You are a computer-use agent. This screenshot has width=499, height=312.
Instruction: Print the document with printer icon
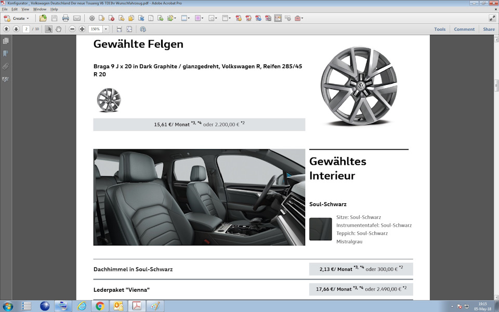click(65, 18)
